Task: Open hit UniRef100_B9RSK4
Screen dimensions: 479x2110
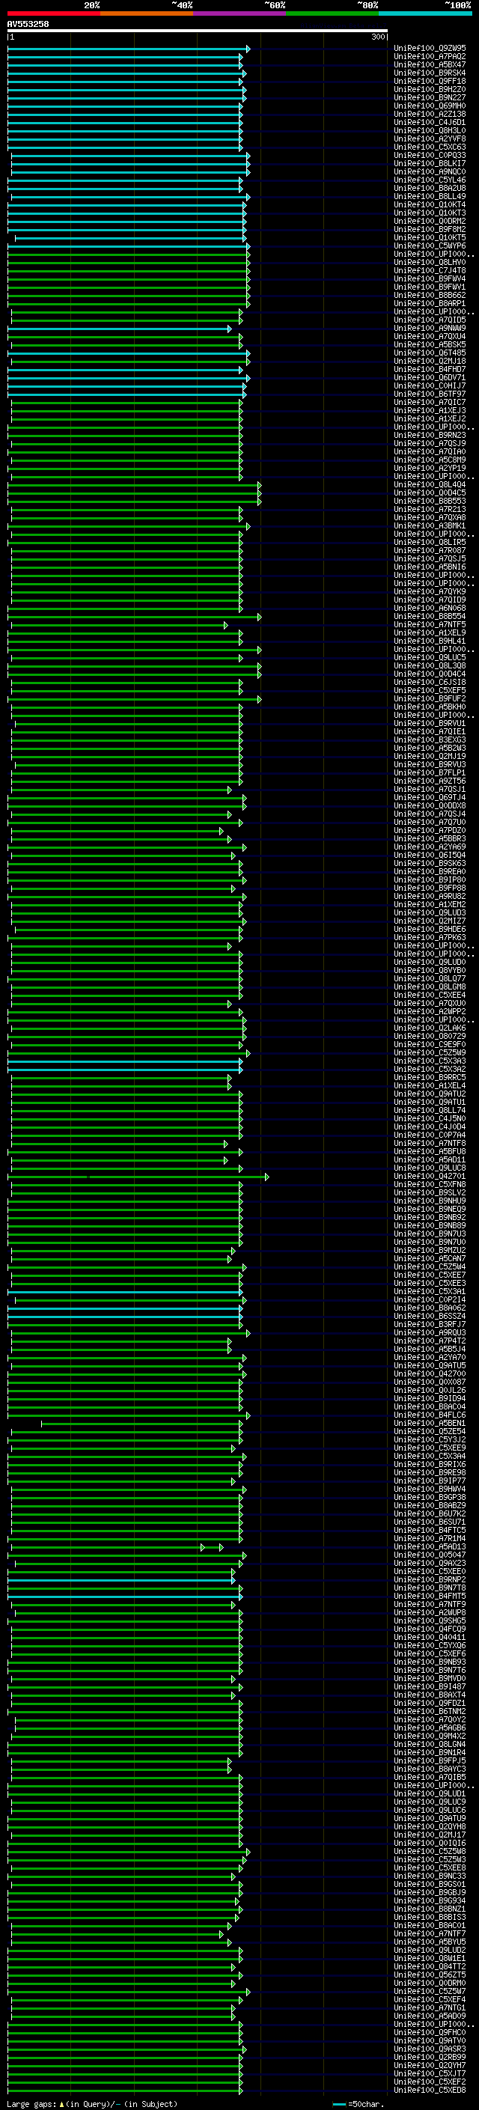Action: point(430,73)
